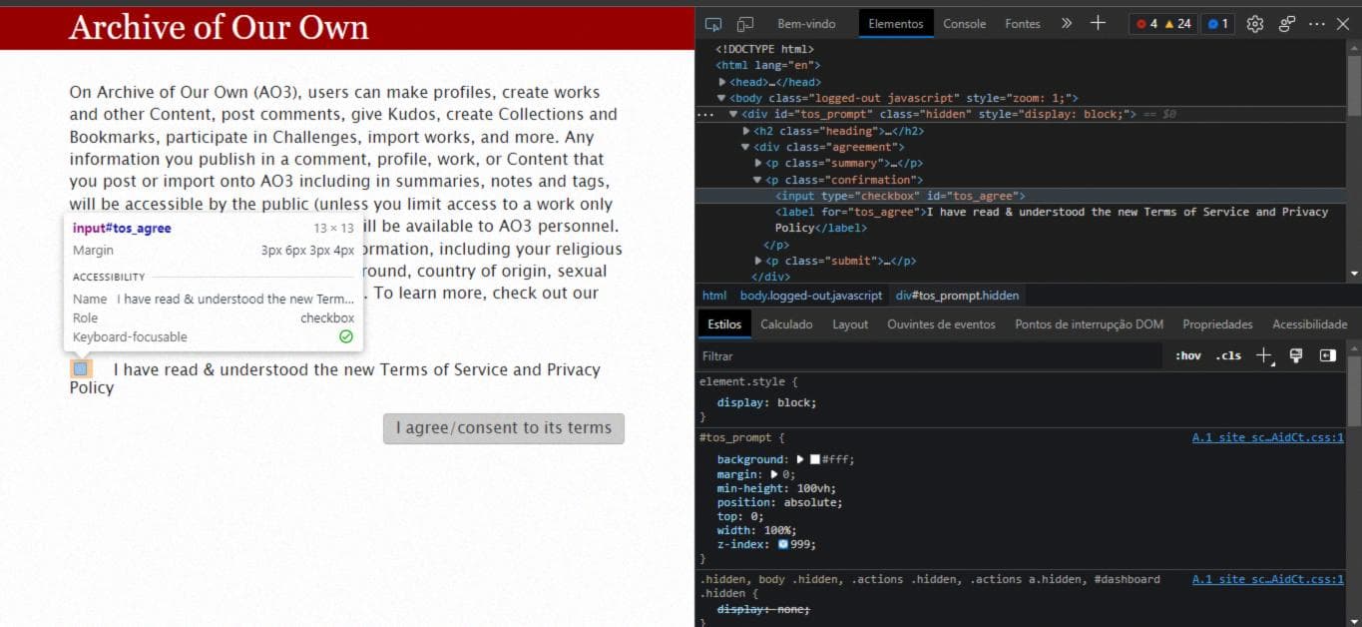Select the Estilos tab
Viewport: 1362px width, 627px height.
(724, 323)
